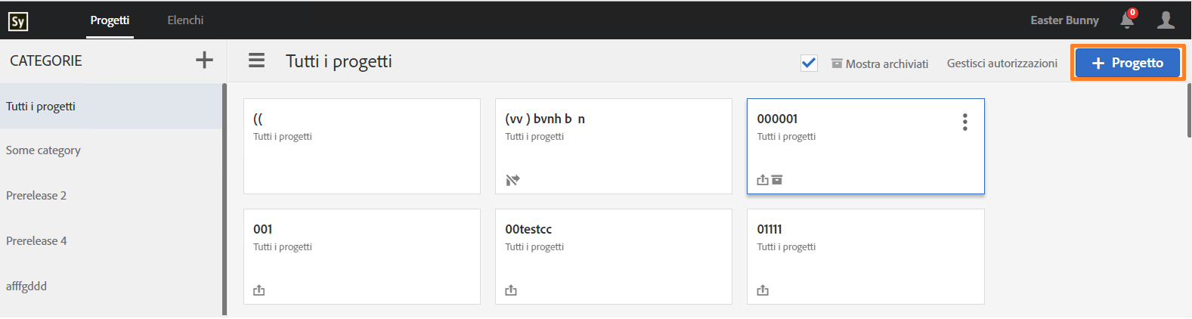Click share icon on 000001 project card
The image size is (1192, 319).
click(x=763, y=180)
